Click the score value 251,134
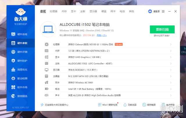The width and height of the screenshot is (186, 118). click(87, 35)
